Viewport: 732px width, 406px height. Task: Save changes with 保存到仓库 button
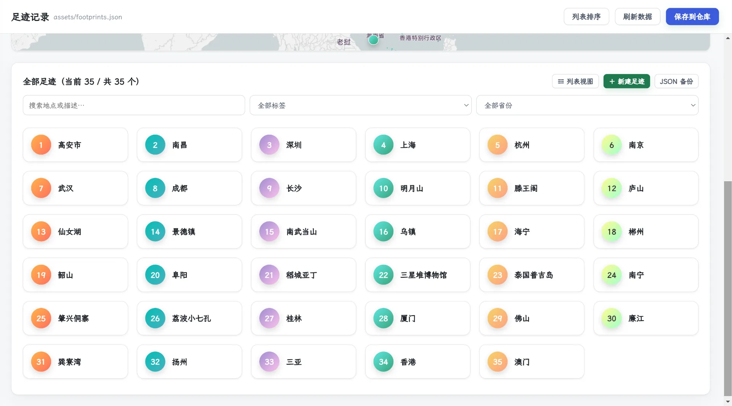[x=692, y=17]
